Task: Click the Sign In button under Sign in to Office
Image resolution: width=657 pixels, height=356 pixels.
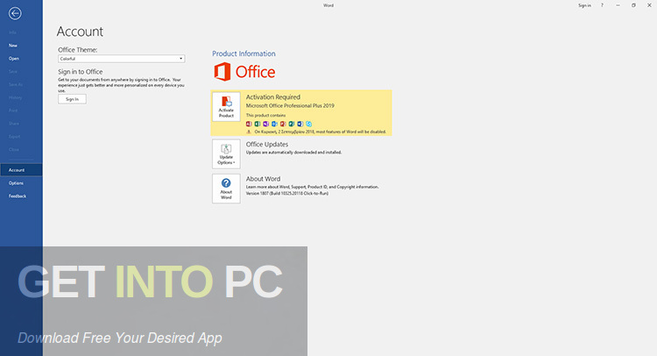Action: coord(72,99)
